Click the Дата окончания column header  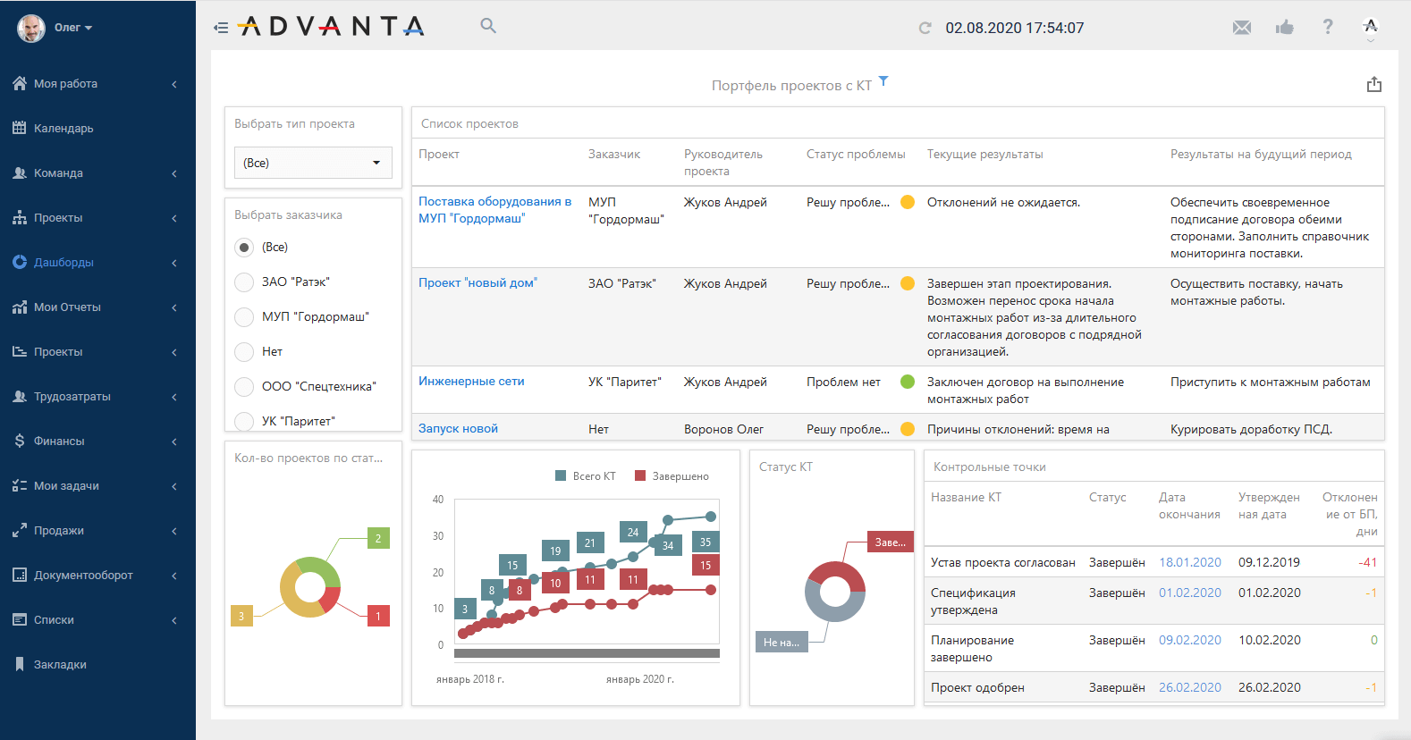coord(1189,506)
